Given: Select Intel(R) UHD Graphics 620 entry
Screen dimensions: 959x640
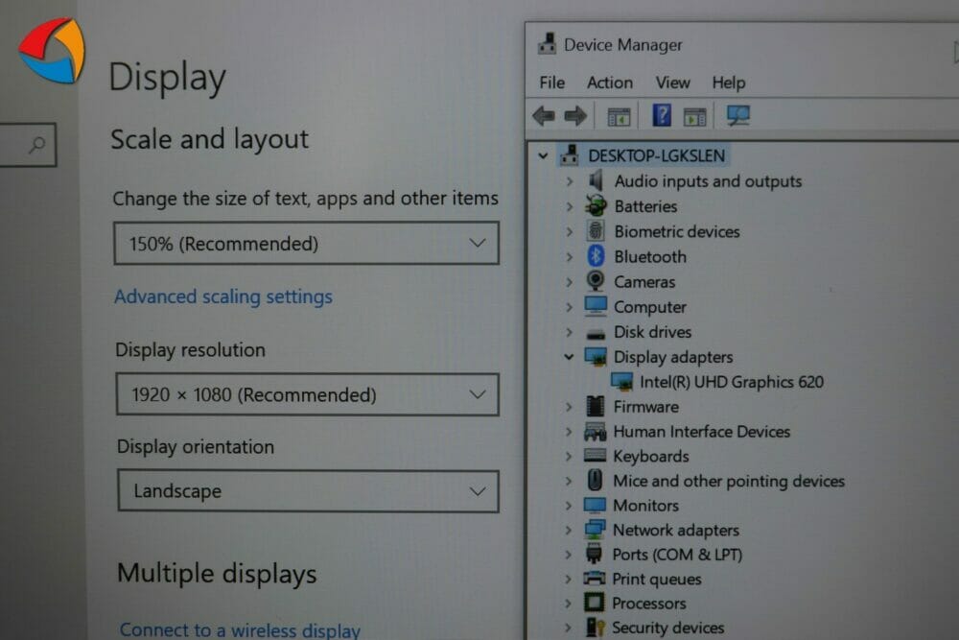Looking at the screenshot, I should (732, 381).
